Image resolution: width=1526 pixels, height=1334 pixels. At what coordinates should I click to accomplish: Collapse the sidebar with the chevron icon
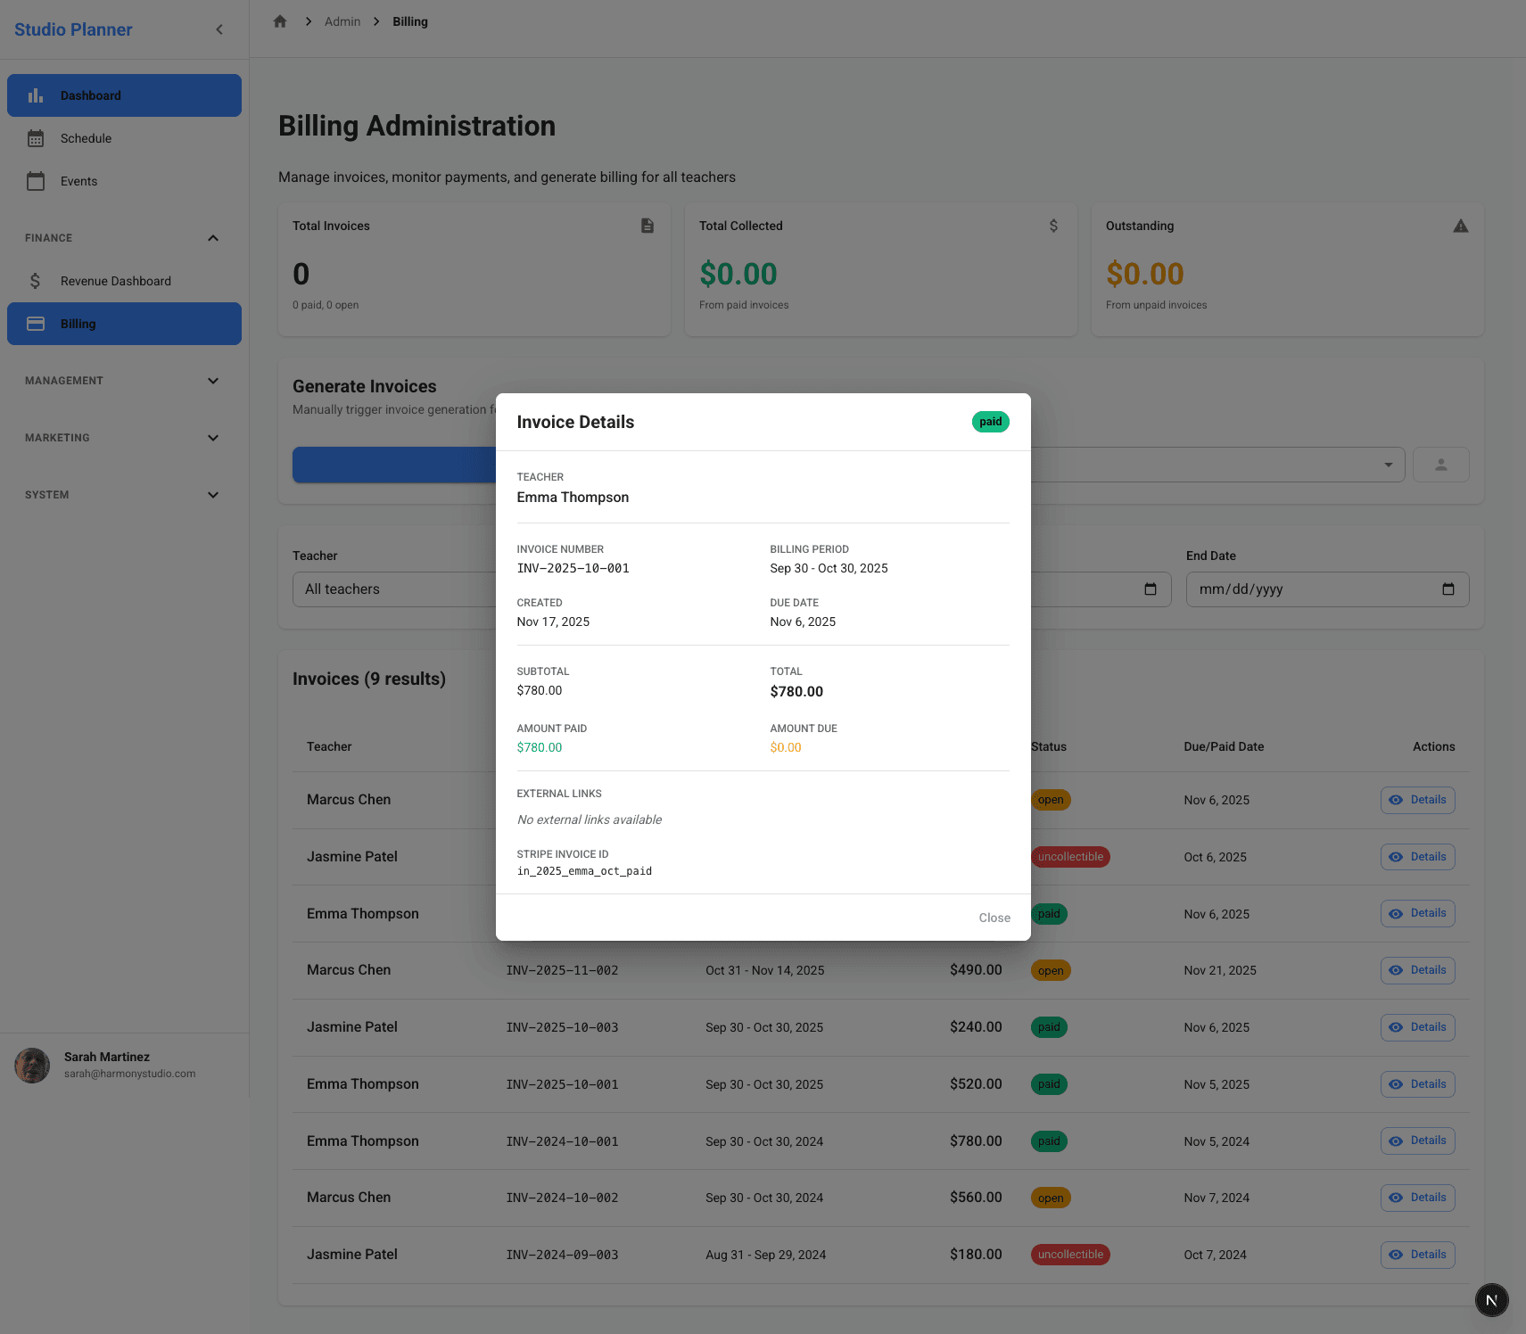click(x=219, y=29)
